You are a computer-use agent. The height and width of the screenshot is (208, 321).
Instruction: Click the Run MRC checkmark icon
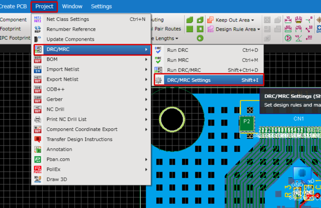click(x=158, y=60)
